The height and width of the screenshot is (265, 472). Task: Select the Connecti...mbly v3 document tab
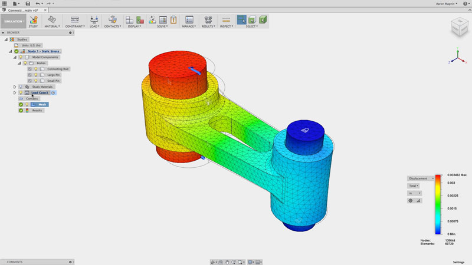click(23, 10)
